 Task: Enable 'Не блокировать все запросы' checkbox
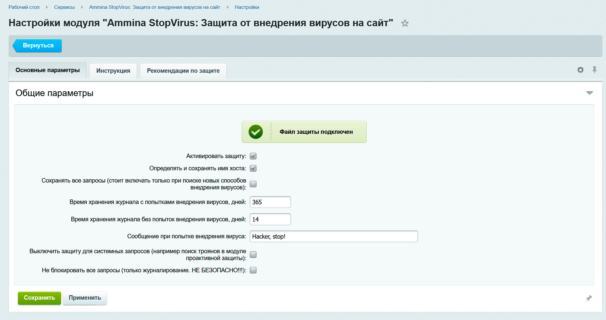(x=253, y=270)
